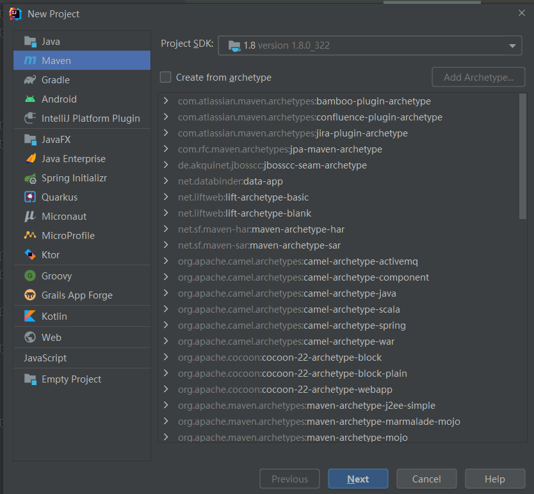Click the Groovy project icon
Viewport: 534px width, 494px height.
point(30,276)
